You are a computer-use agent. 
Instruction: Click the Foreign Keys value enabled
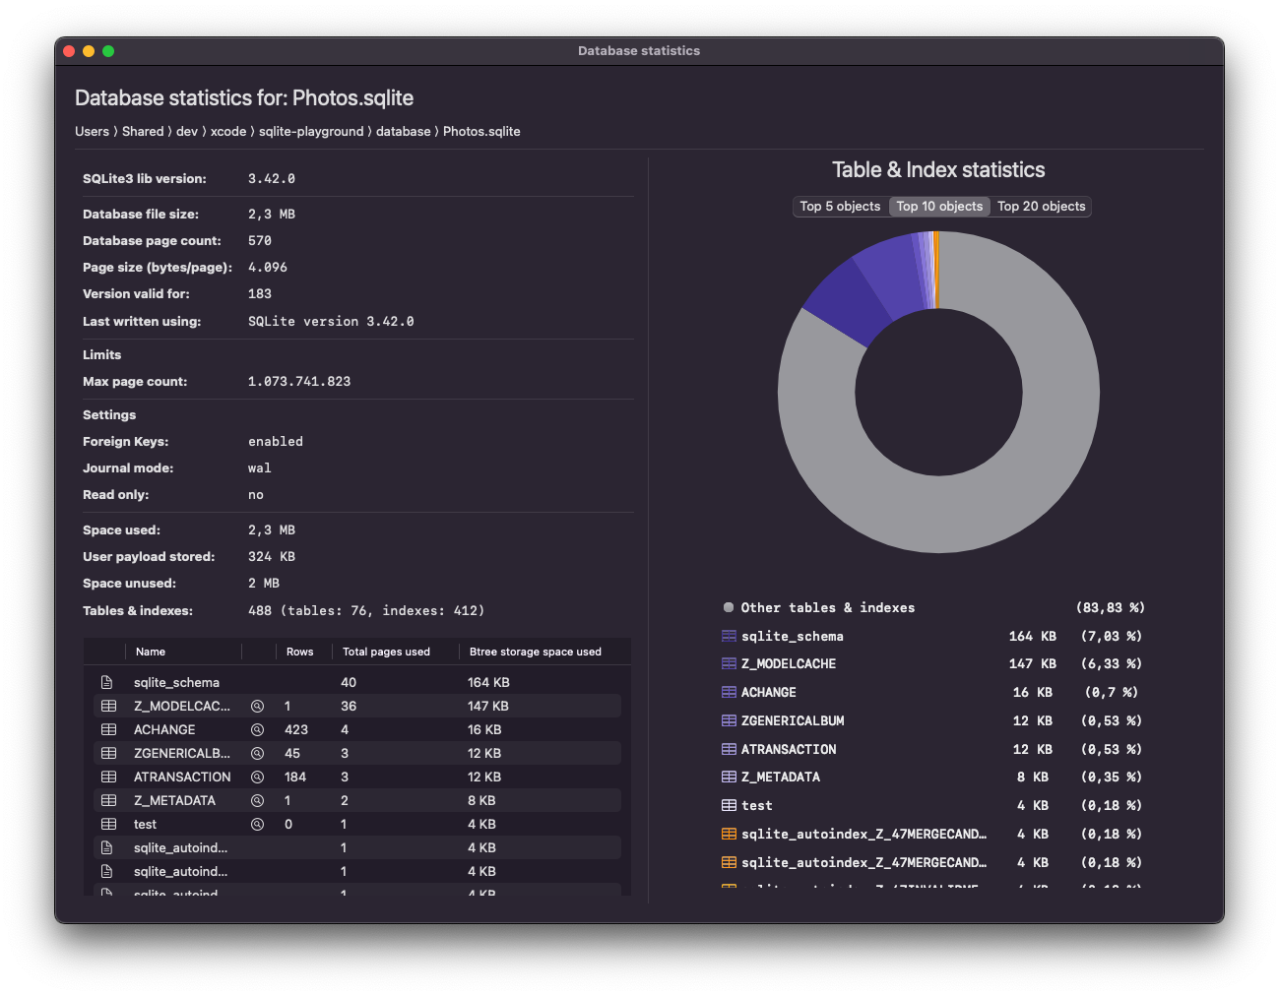(x=276, y=441)
